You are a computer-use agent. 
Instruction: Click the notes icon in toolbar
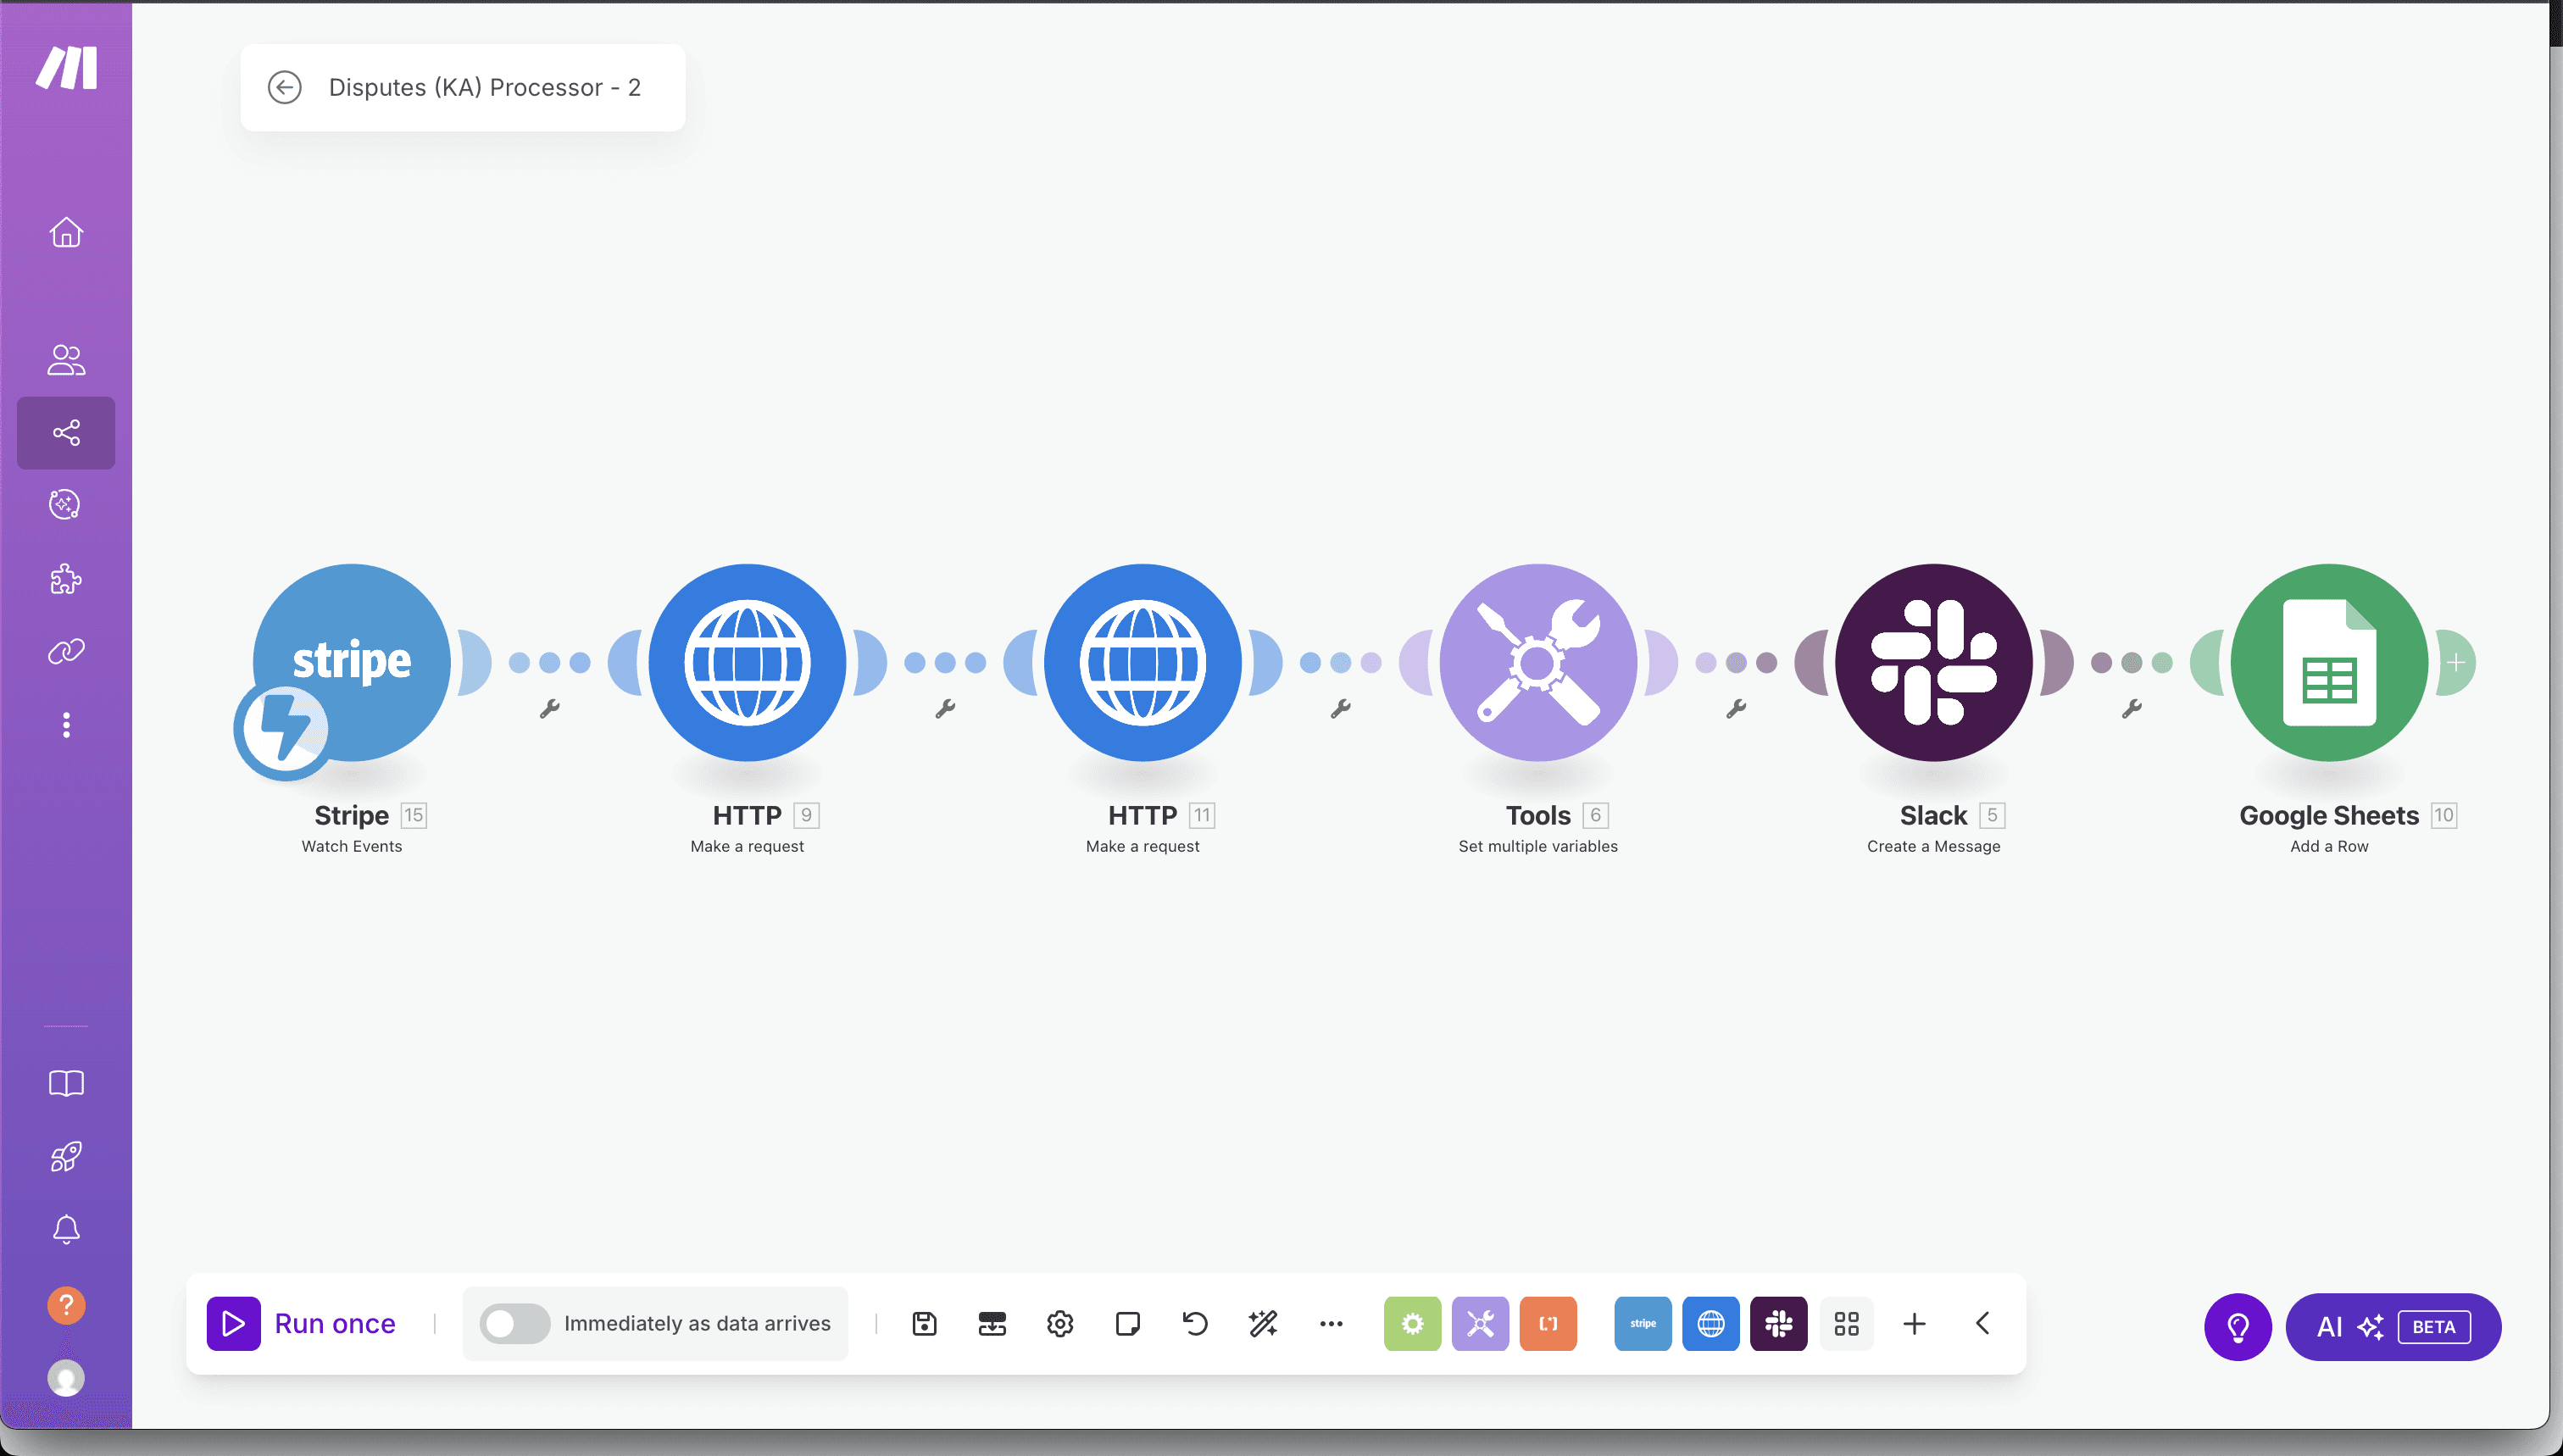click(1127, 1323)
